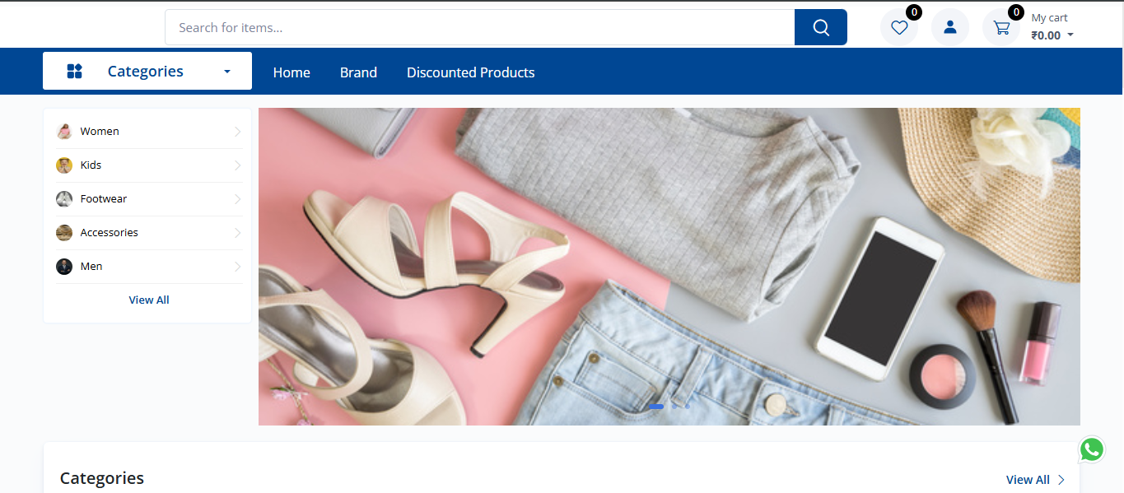Click View All under sidebar categories

tap(149, 300)
